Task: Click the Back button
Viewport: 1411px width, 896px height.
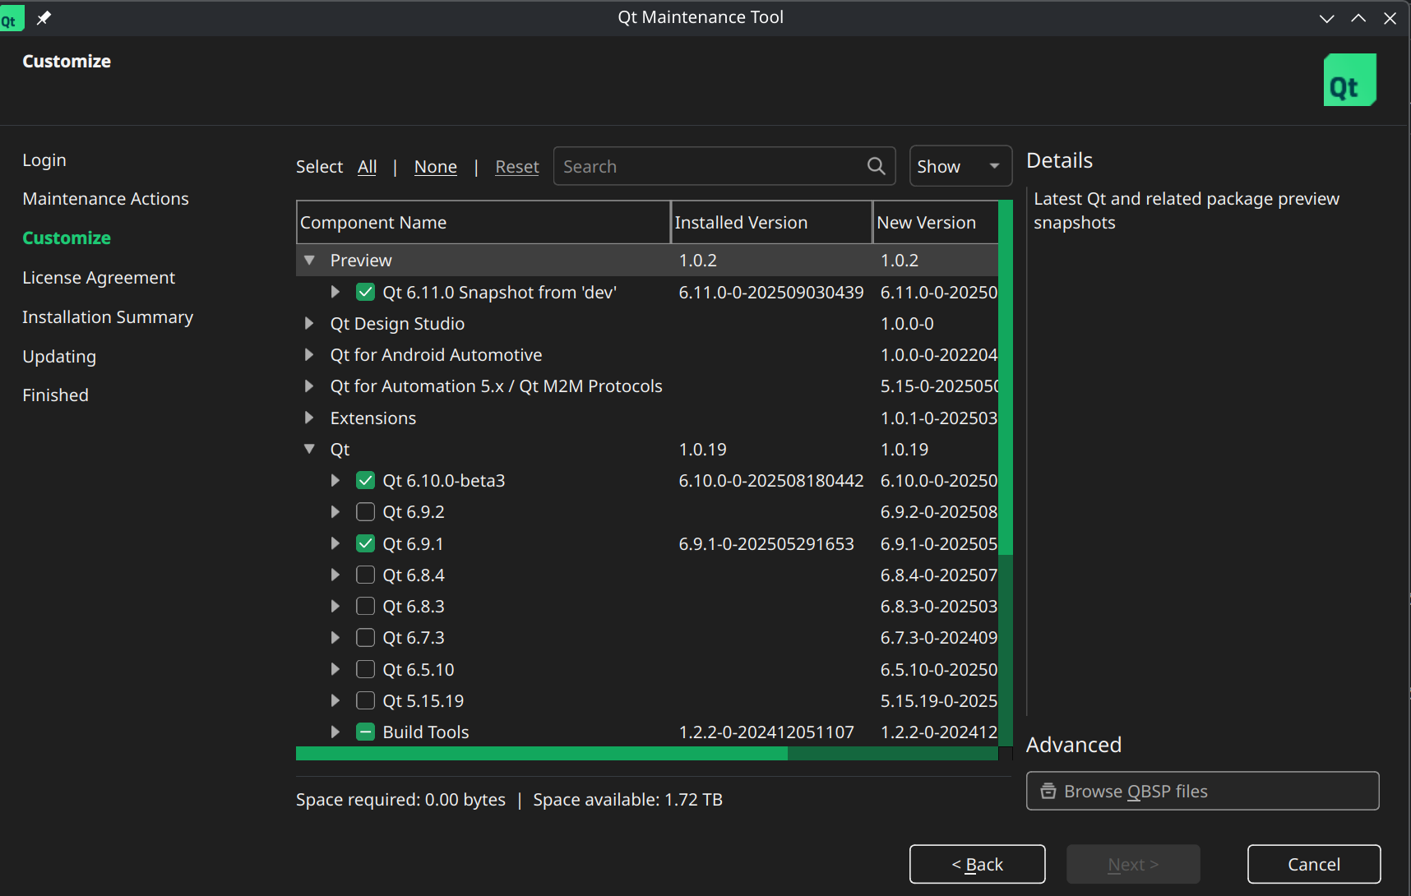Action: pyautogui.click(x=977, y=864)
